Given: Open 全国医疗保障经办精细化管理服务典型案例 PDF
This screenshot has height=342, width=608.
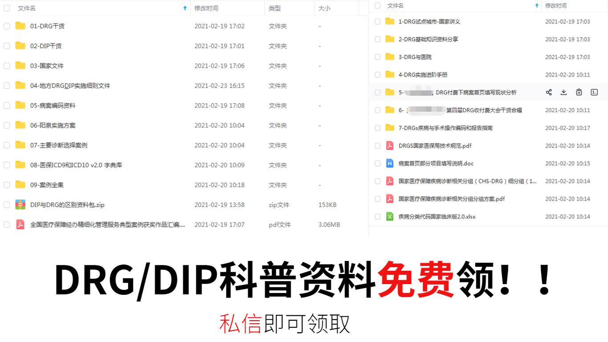Looking at the screenshot, I should tap(107, 224).
